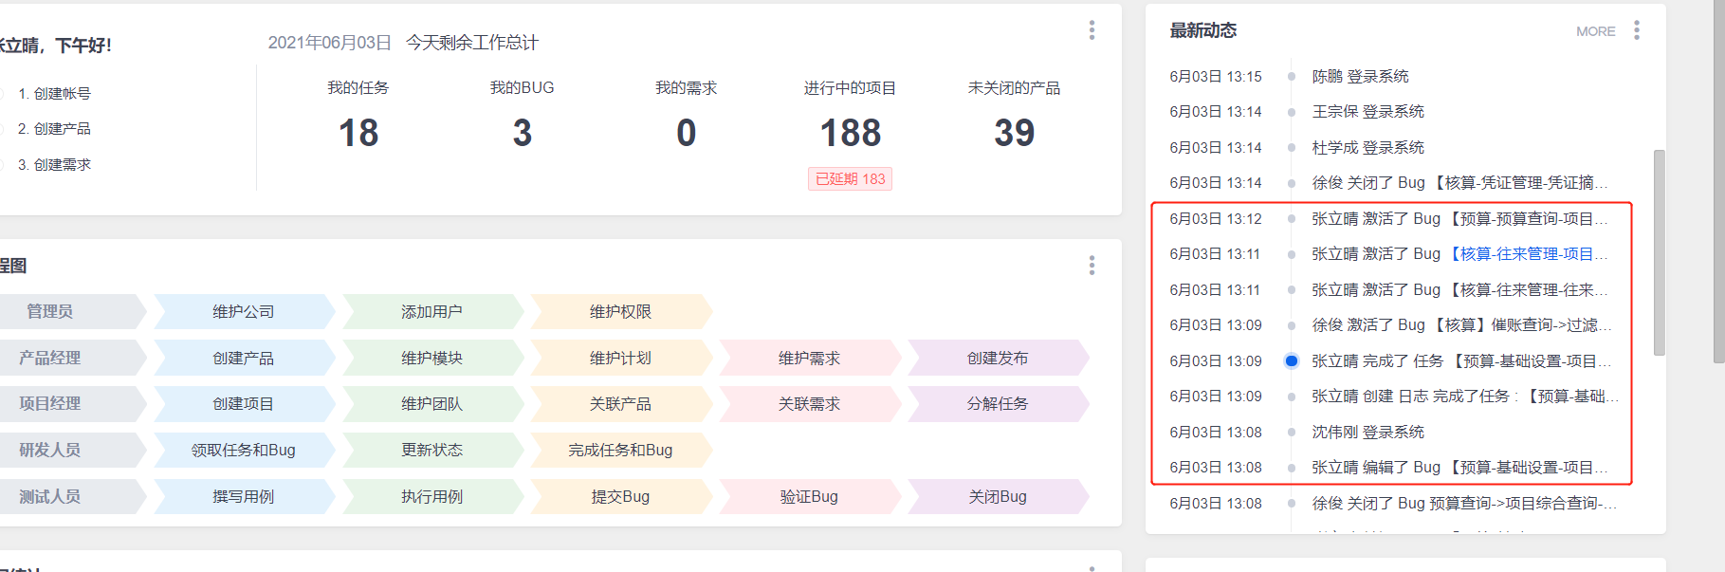Open unclosed products count 39
This screenshot has width=1725, height=572.
pos(1014,133)
